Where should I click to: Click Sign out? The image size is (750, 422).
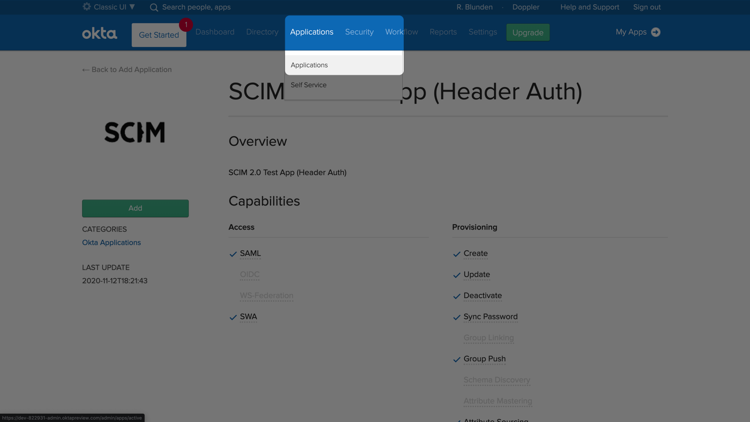(647, 7)
